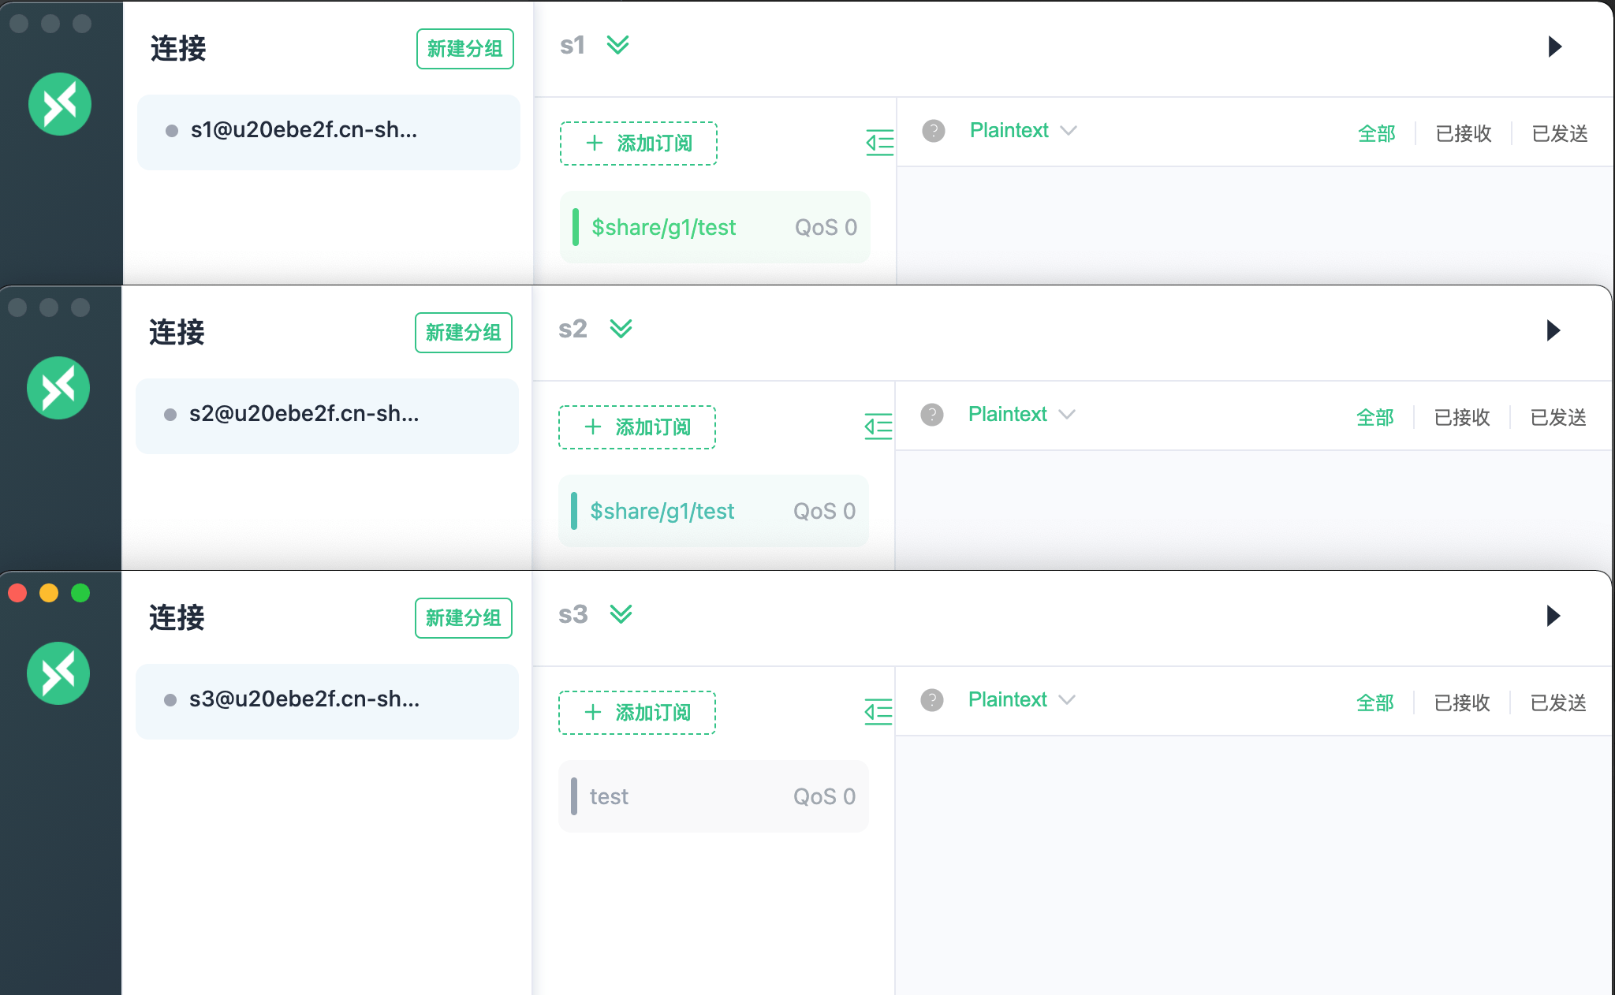Click the connect play icon for s2

point(1553,330)
